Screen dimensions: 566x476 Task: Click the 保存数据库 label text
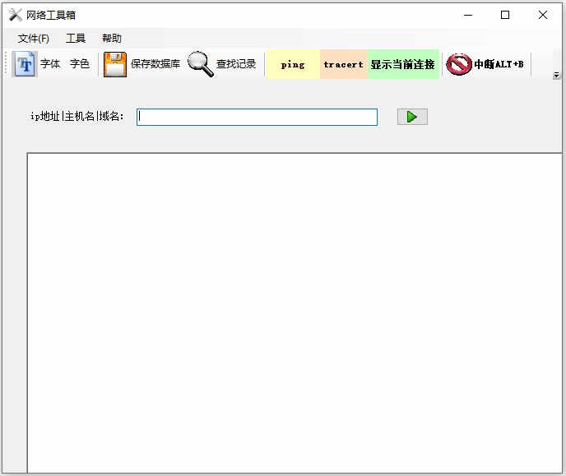coord(155,64)
